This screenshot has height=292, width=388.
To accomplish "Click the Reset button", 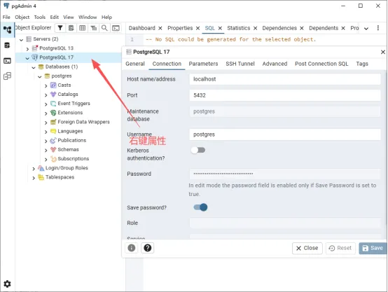I will [x=340, y=248].
